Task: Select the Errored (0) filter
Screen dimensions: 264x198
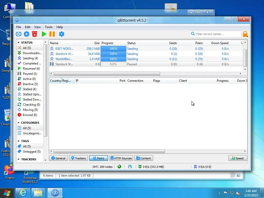Action: (30, 115)
